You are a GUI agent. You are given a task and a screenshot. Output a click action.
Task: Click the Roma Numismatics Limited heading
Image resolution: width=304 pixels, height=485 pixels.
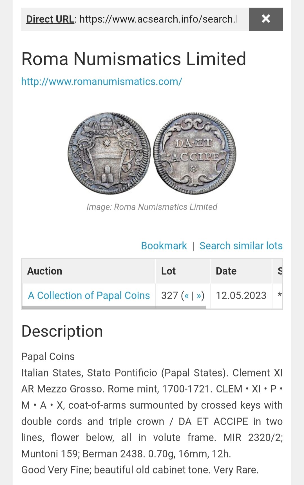(134, 59)
